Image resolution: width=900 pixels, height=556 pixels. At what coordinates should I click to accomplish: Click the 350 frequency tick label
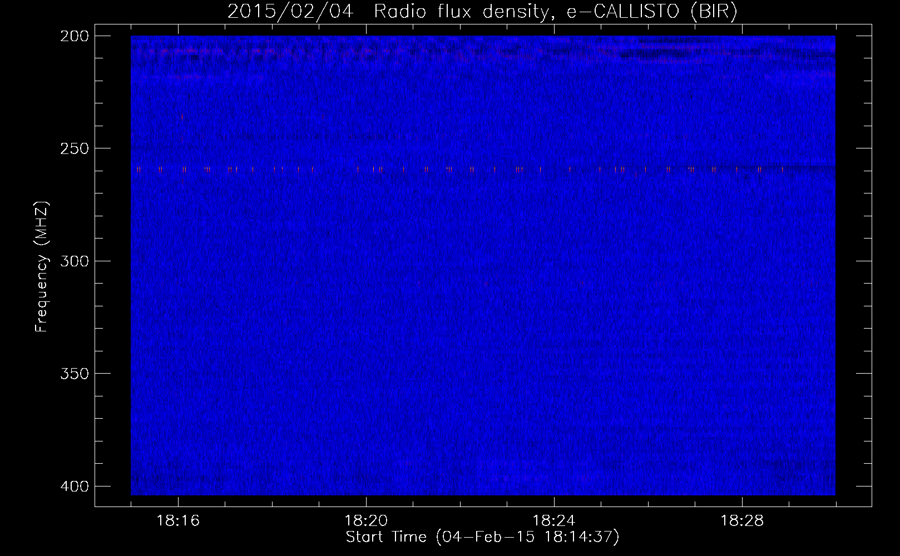pyautogui.click(x=74, y=374)
